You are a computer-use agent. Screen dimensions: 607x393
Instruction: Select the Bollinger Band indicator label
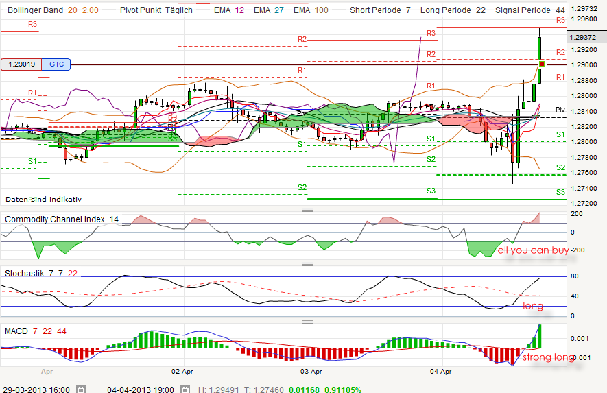coord(35,10)
